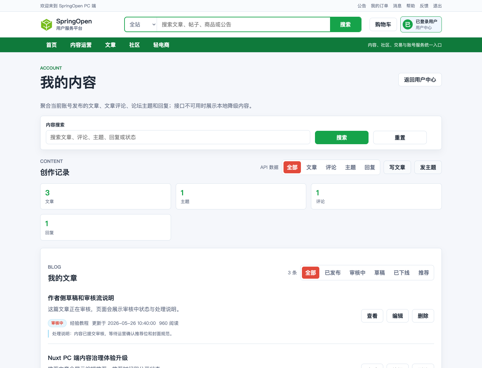482x368 pixels.
Task: Click 退出 to log out
Action: [x=437, y=6]
